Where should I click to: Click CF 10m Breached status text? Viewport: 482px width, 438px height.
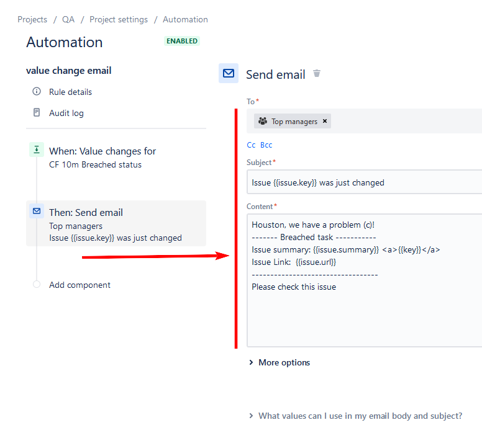click(95, 165)
